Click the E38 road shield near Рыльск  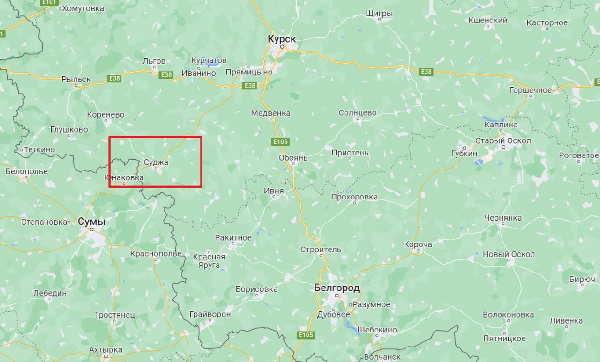114,78
